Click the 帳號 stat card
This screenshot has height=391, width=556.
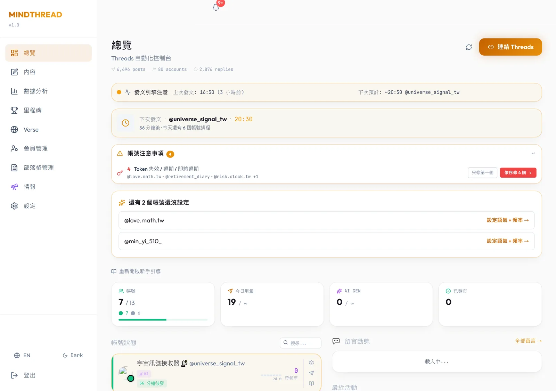pos(163,304)
